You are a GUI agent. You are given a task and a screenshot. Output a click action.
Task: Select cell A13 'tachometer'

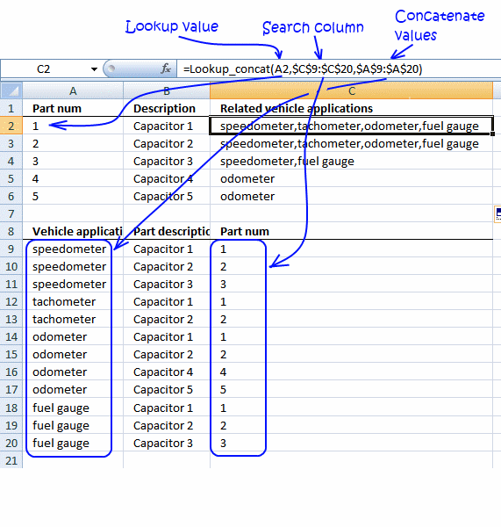73,319
